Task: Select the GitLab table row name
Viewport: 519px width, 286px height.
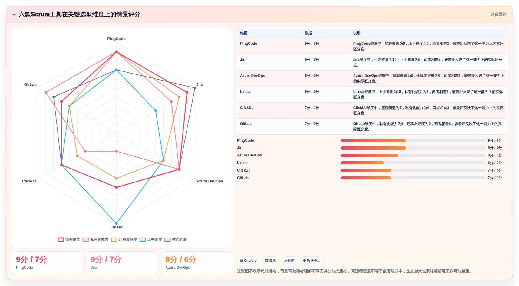Action: click(246, 124)
